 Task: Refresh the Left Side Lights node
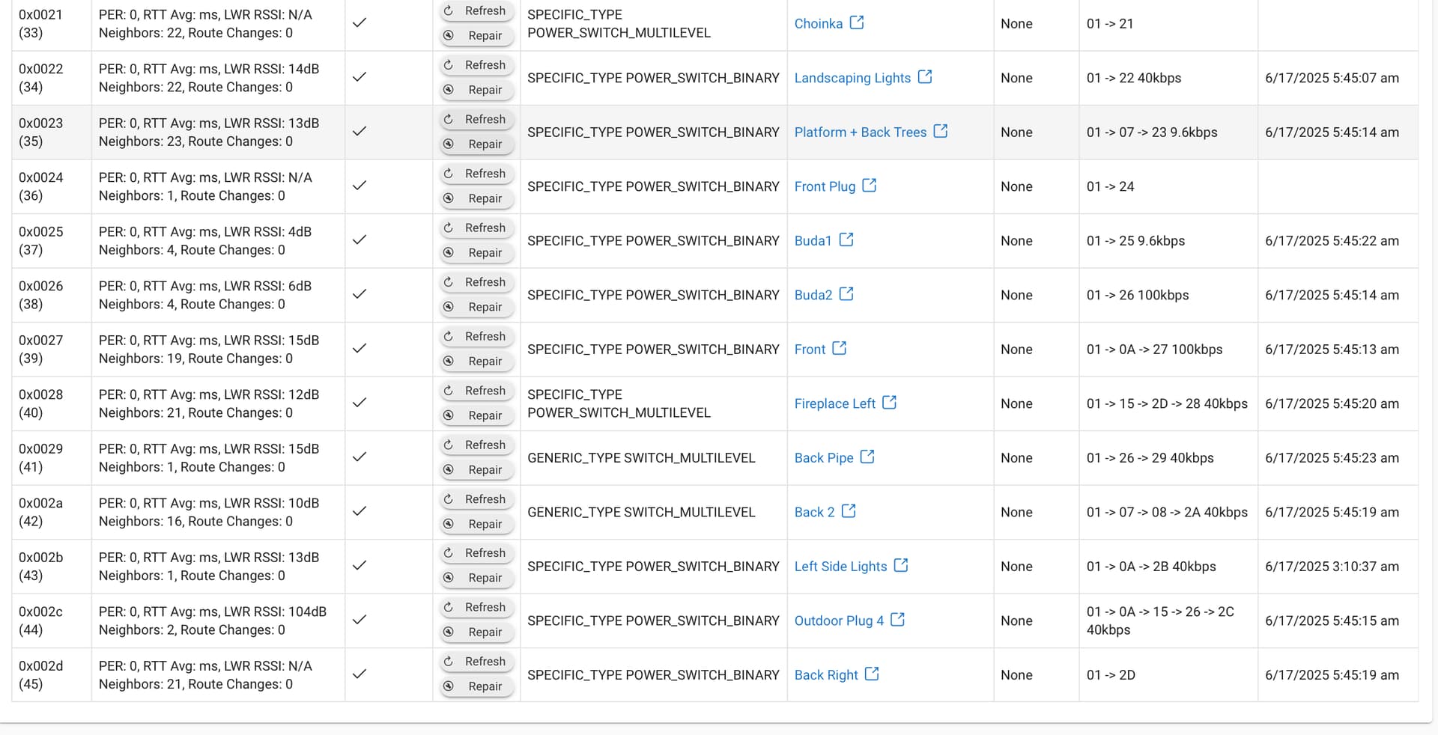pos(476,553)
